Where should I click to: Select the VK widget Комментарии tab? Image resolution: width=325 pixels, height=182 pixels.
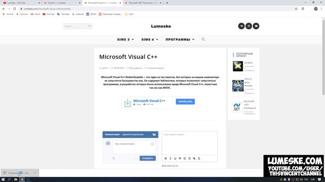coord(112,134)
